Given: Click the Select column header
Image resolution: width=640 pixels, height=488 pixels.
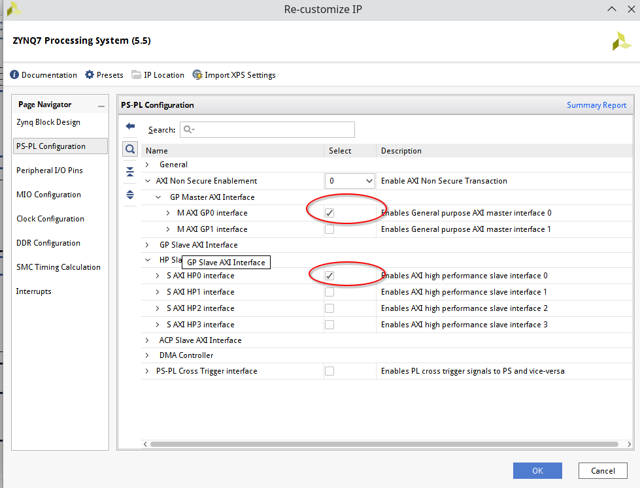Looking at the screenshot, I should click(350, 150).
